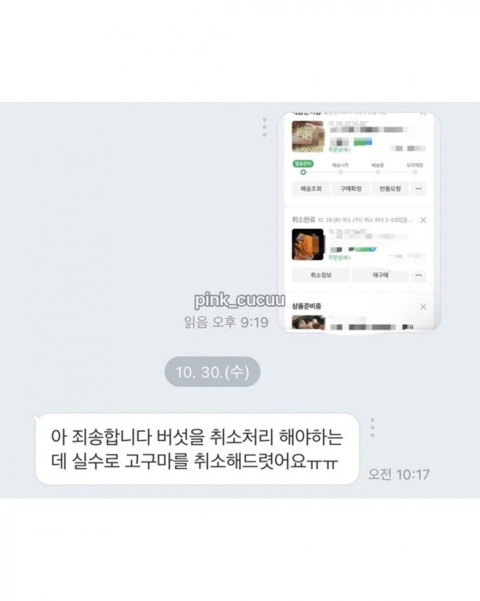480x601 pixels.
Task: Open the grain product thumbnail
Action: coord(308,136)
